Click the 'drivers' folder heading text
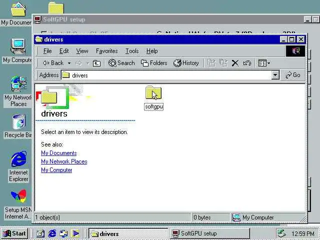320x240 pixels. (x=54, y=113)
